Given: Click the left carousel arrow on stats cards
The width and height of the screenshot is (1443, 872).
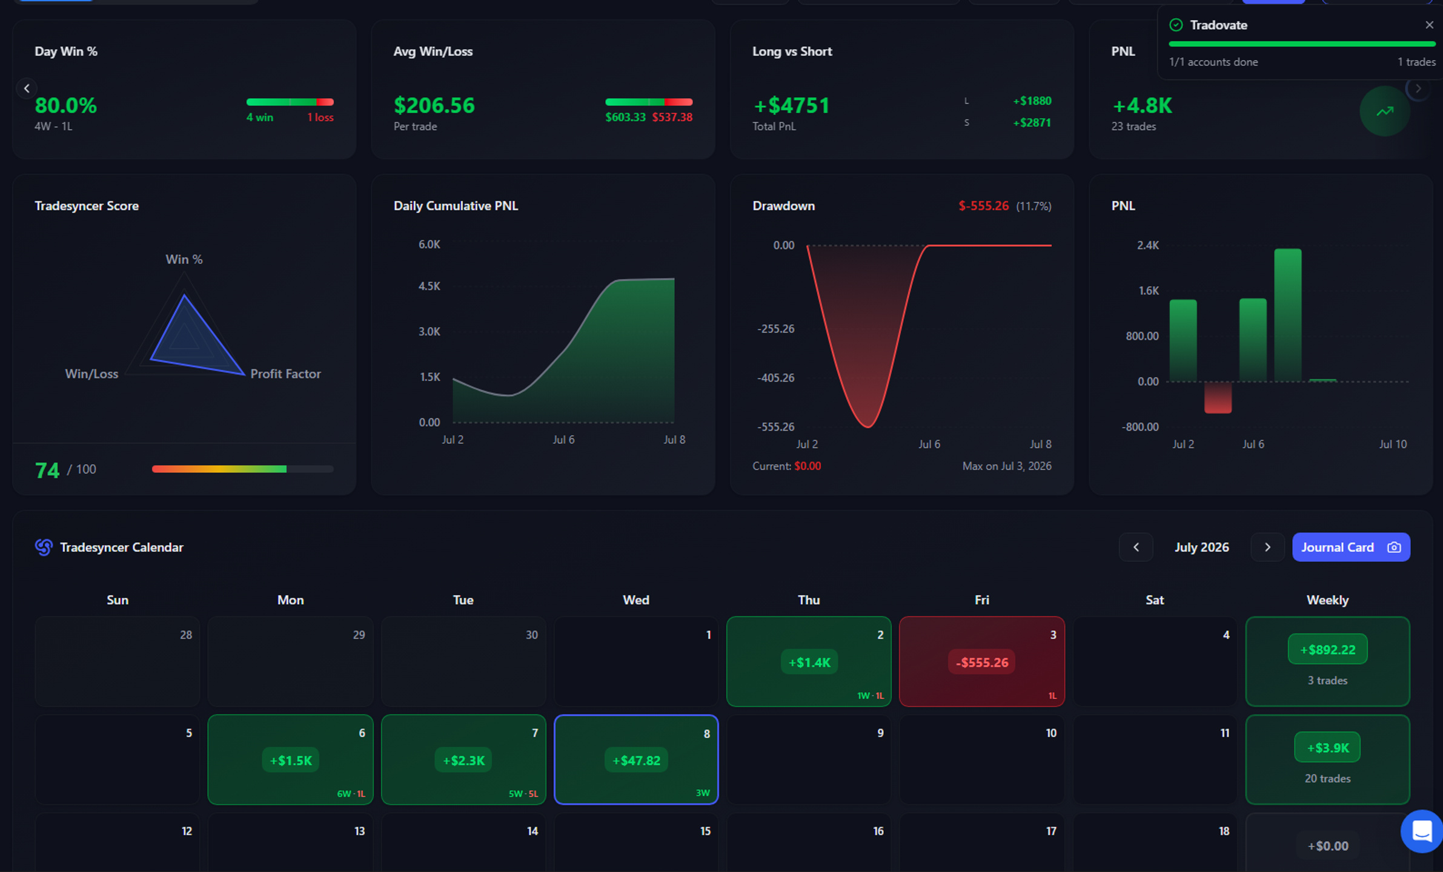Looking at the screenshot, I should coord(27,88).
